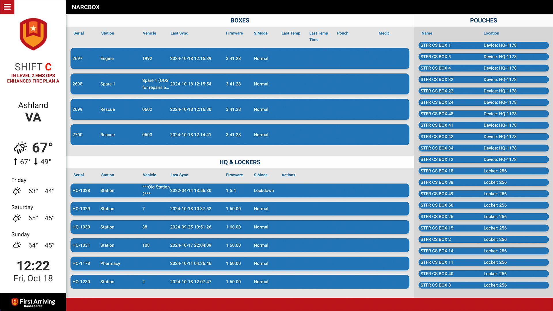Click the Last Sync header in Boxes
The image size is (553, 311).
click(179, 33)
